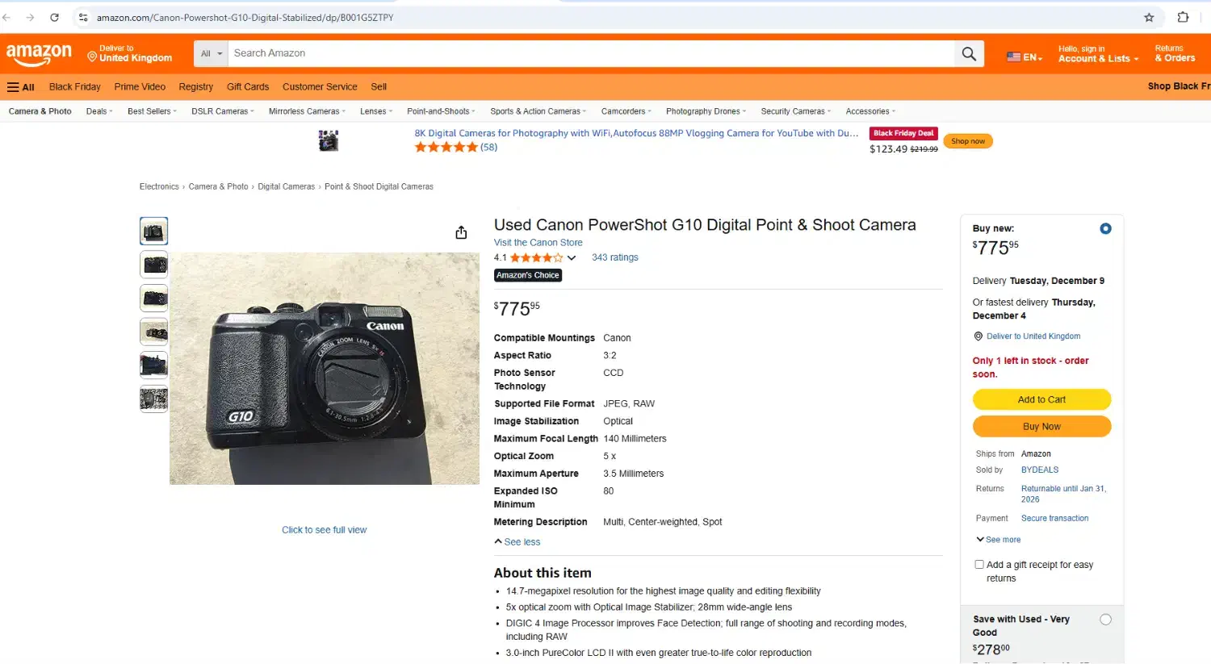Open the Returns & Orders cart icon
Screen dimensions: 1211x664
tap(1174, 53)
